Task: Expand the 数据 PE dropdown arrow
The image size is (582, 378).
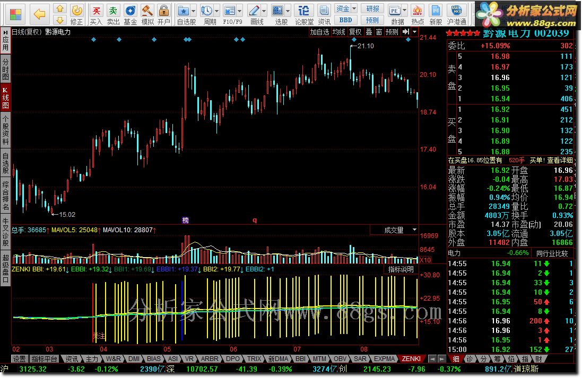Action: coord(405,11)
